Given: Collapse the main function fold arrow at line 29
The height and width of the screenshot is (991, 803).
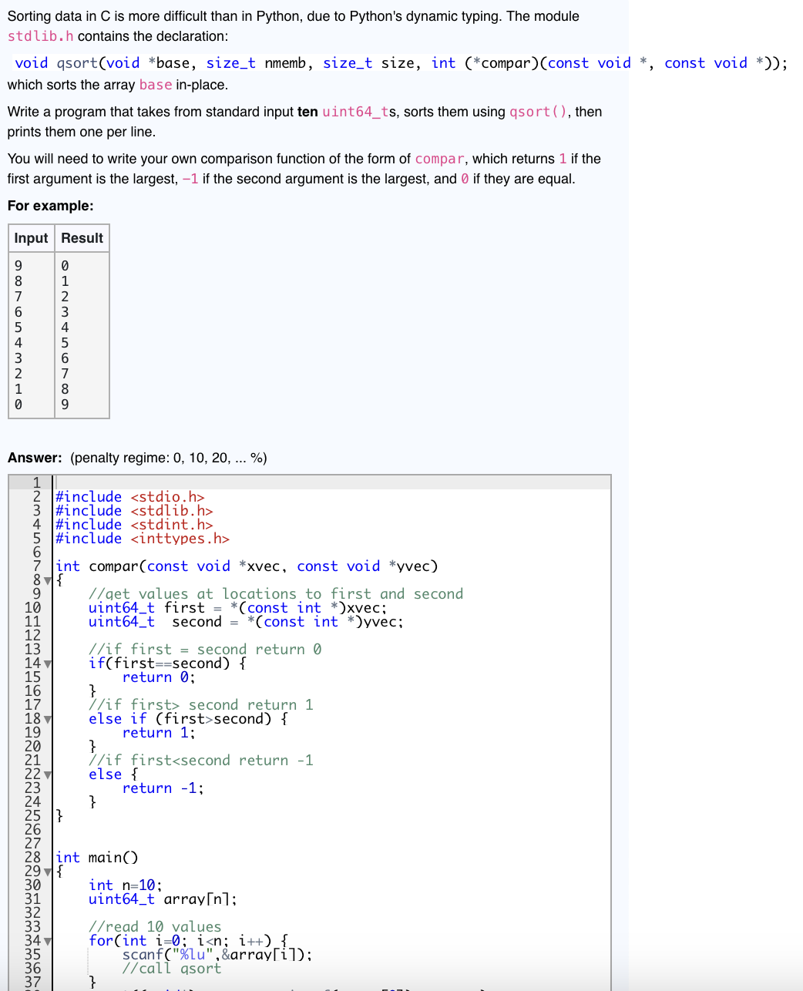Looking at the screenshot, I should 48,872.
